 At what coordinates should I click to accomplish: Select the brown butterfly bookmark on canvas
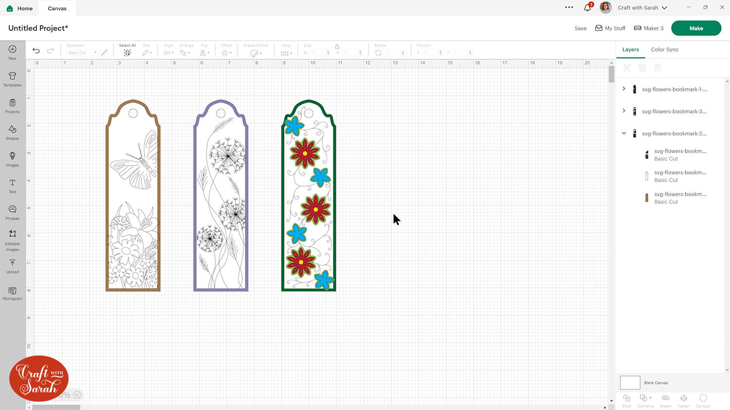pos(133,195)
